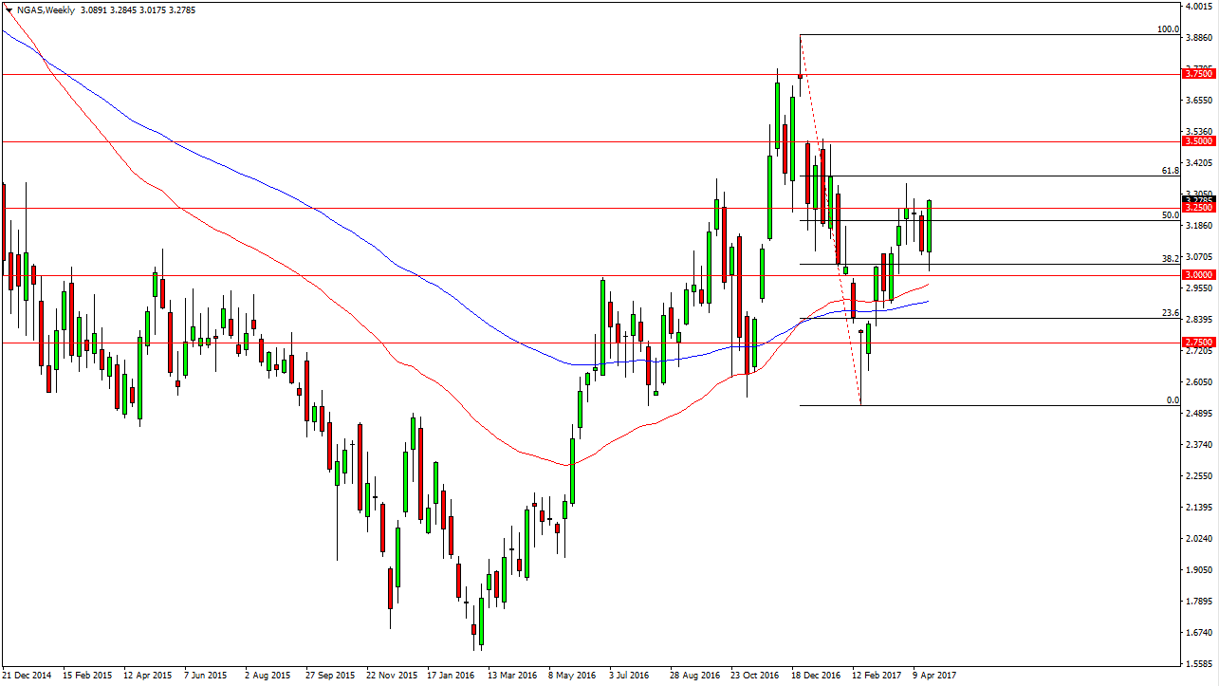Click the 7 Jun 2015 date label
Image resolution: width=1219 pixels, height=686 pixels.
click(x=205, y=676)
